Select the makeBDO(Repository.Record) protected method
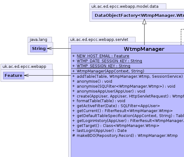This screenshot has width=184, height=157. click(x=127, y=136)
